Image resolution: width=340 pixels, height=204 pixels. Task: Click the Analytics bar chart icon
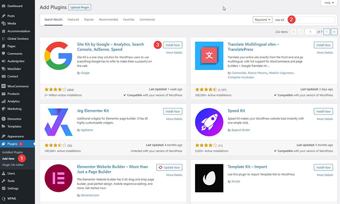click(4, 101)
